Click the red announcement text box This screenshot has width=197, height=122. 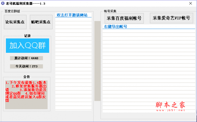[26, 95]
